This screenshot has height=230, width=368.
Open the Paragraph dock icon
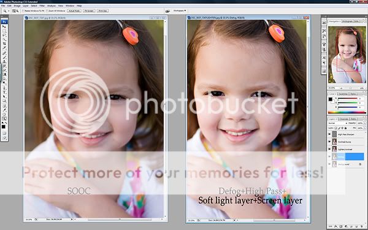(324, 63)
